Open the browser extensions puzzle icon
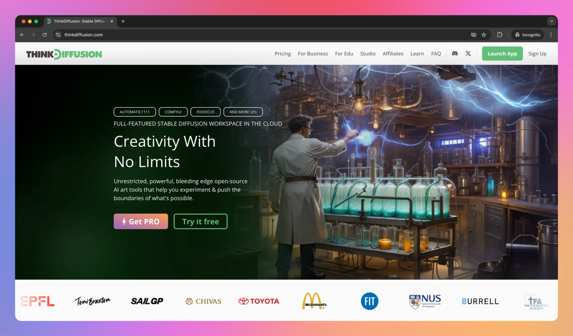Image resolution: width=573 pixels, height=336 pixels. 499,35
